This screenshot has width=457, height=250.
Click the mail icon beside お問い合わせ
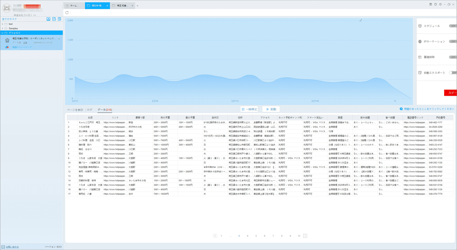pos(3,247)
